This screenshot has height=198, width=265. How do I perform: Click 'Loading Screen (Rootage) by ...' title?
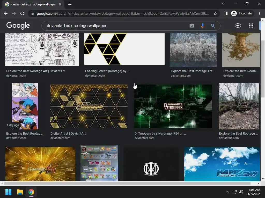[x=107, y=71]
